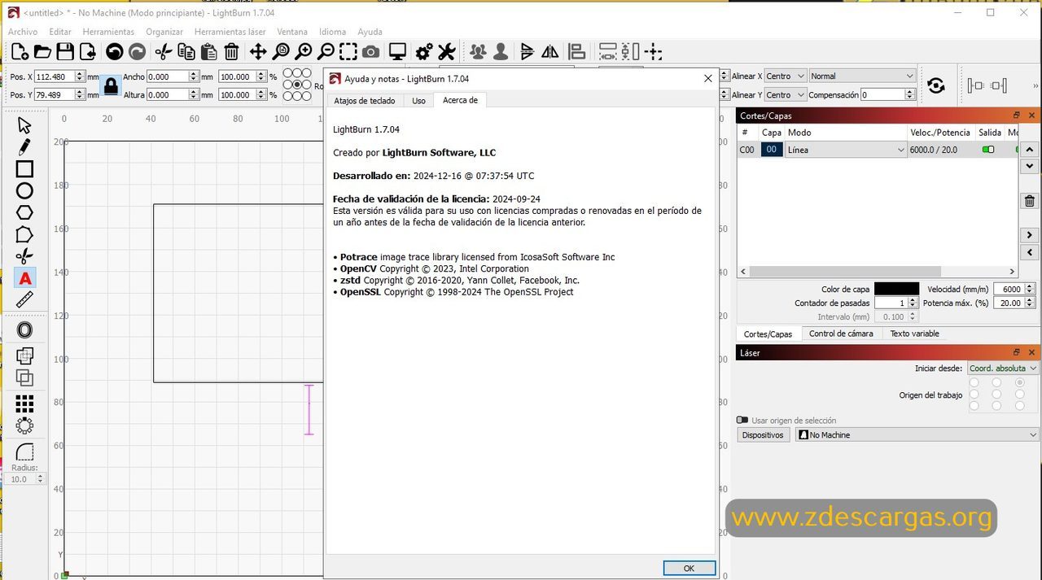The width and height of the screenshot is (1042, 580).
Task: Select the Pan/move view arrows icon
Action: tap(258, 52)
